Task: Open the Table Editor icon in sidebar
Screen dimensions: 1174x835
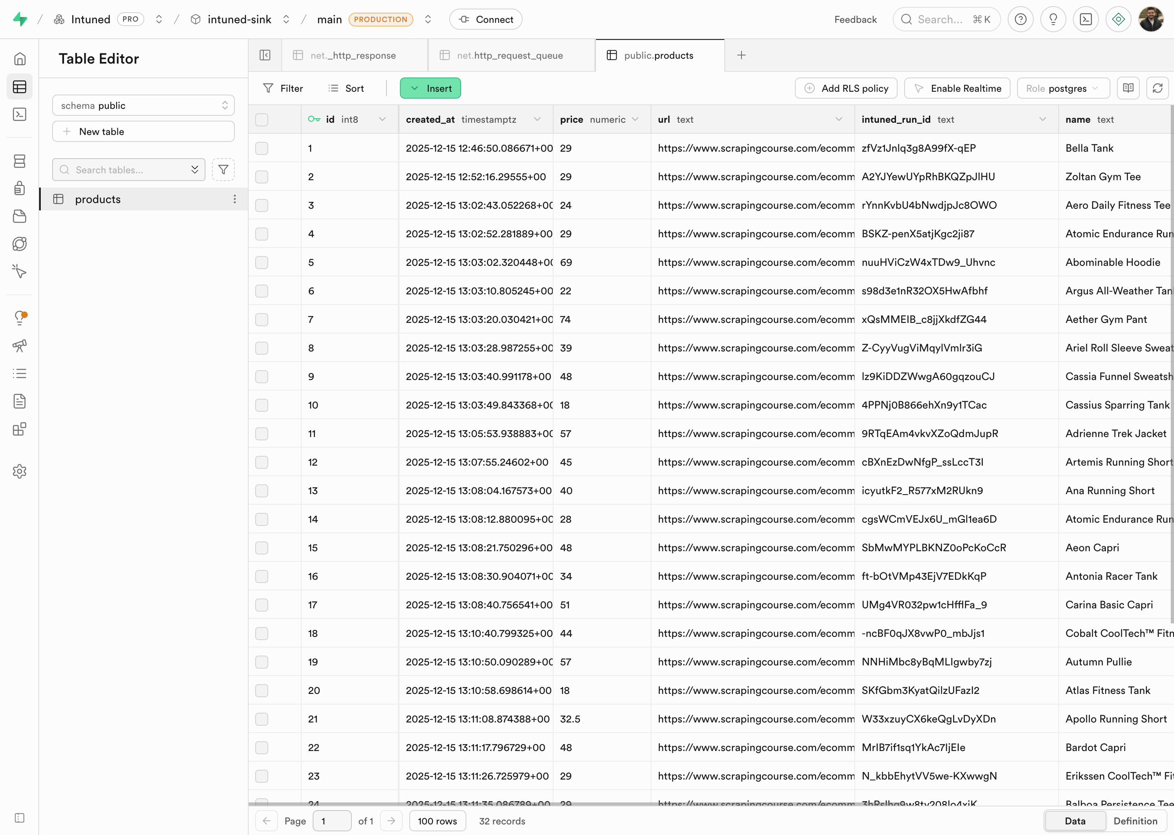Action: tap(20, 87)
